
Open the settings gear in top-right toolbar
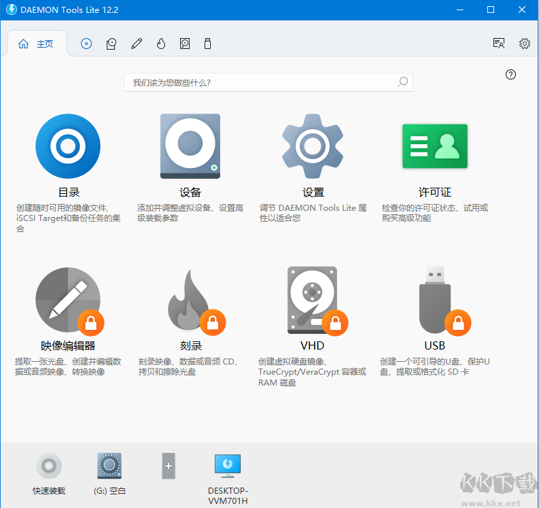point(525,44)
